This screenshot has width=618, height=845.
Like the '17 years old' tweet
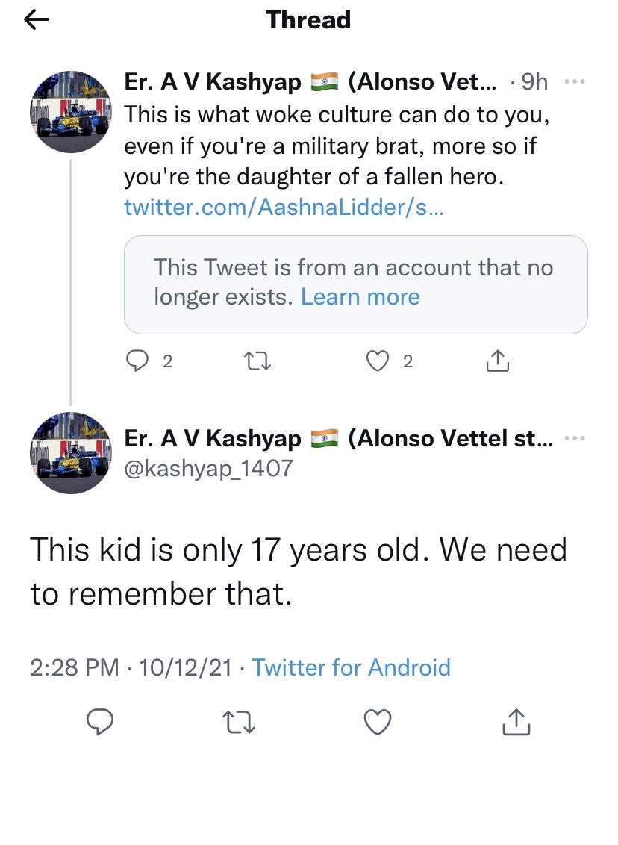click(x=378, y=721)
